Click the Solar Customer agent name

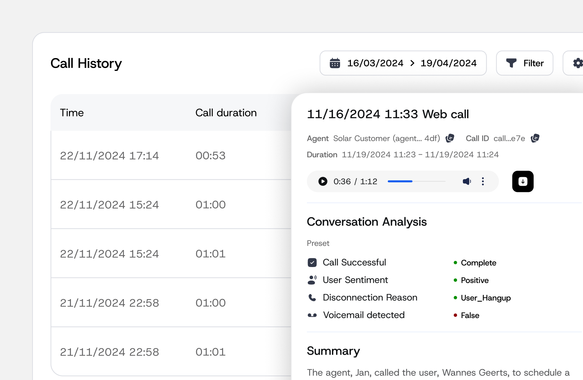click(387, 138)
